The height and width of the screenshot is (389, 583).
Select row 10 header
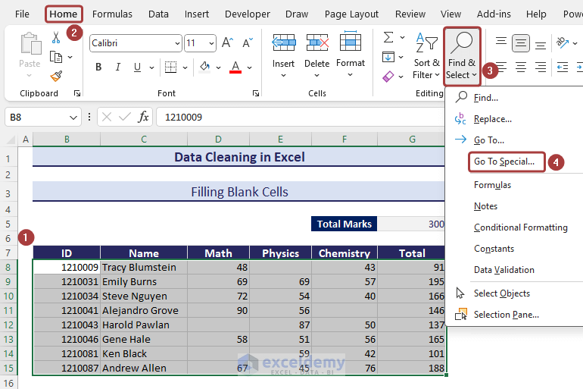[x=8, y=296]
